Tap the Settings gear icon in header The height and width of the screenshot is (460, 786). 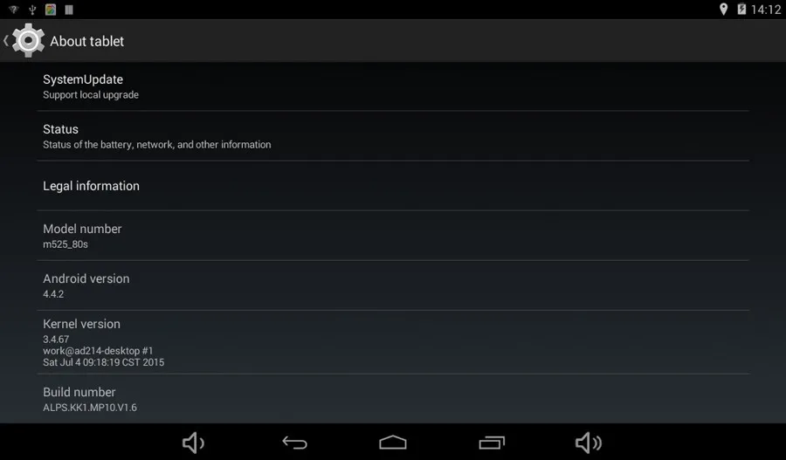tap(28, 40)
